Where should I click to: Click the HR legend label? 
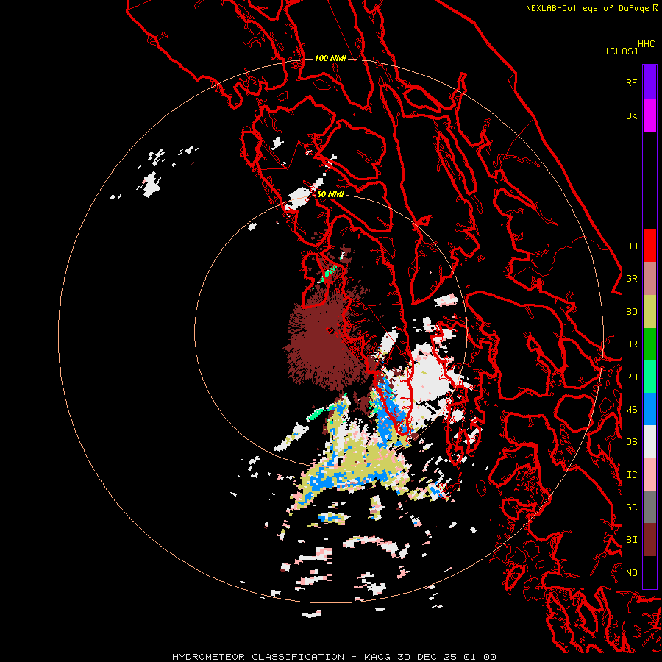(x=631, y=344)
